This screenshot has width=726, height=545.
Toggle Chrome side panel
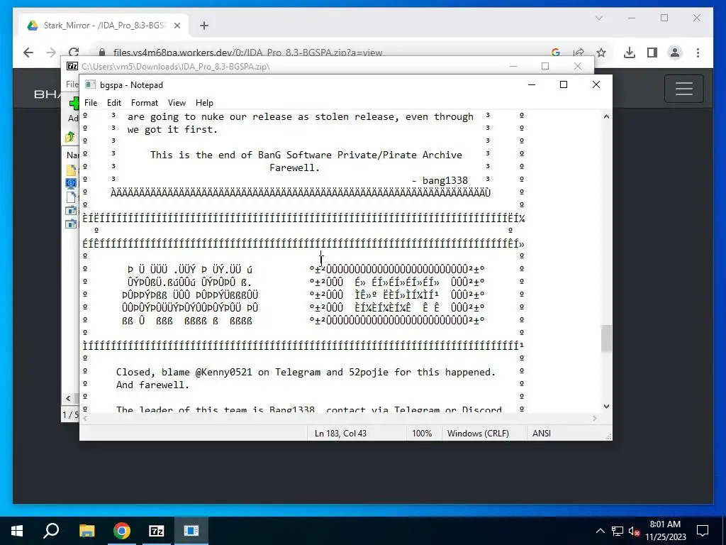click(x=652, y=53)
